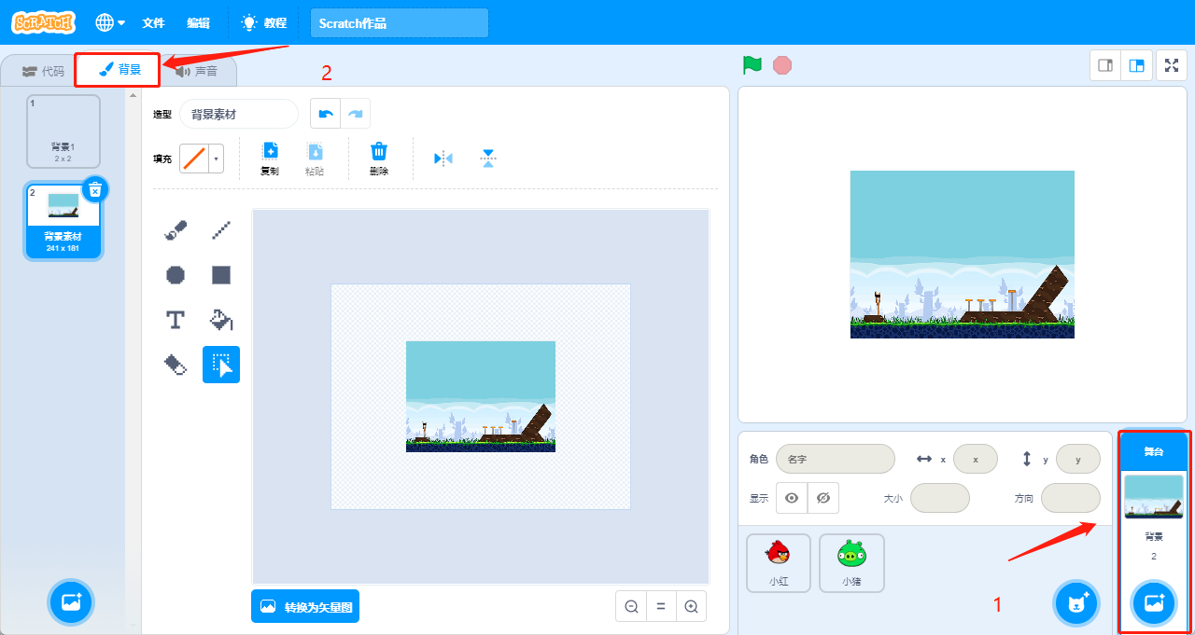Reset paint canvas zoom
This screenshot has width=1195, height=635.
(661, 606)
